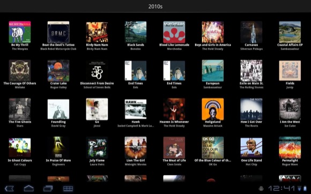Select the Permalight album by Rogue Wave
Viewport: 311px width, 194px height.
pos(290,147)
